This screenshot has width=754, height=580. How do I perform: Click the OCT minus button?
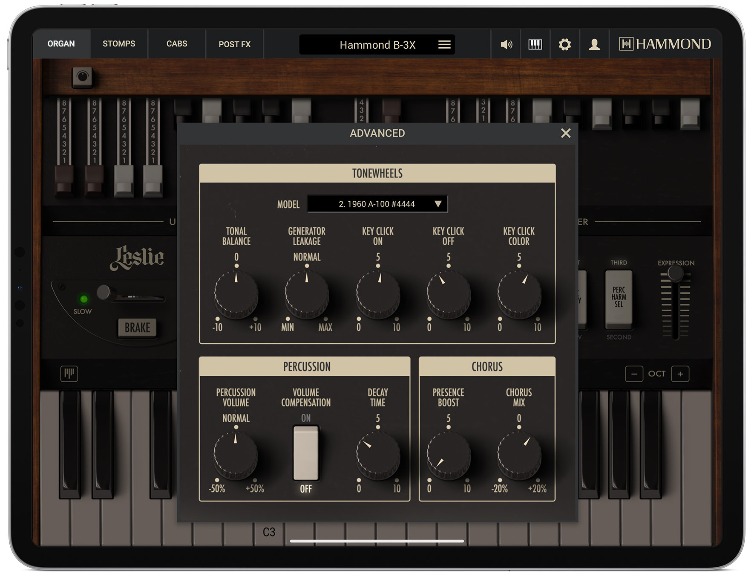coord(634,374)
